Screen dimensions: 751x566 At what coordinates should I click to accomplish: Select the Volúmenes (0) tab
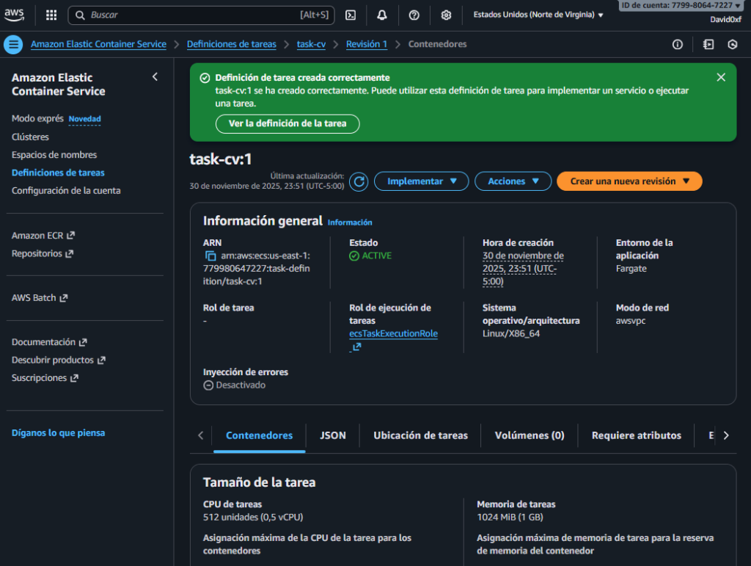(x=529, y=435)
